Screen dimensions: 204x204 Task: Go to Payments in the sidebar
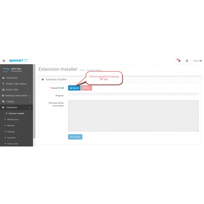(11, 137)
